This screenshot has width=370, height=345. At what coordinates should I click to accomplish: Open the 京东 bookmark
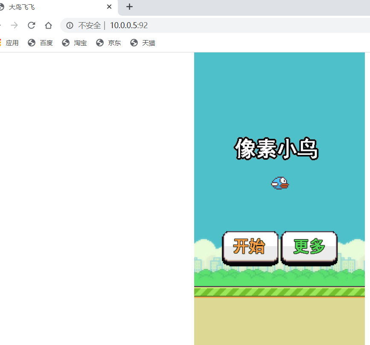point(109,43)
